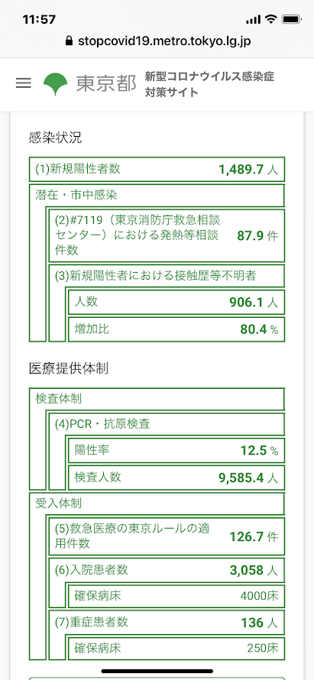This screenshot has width=314, height=680.
Task: Click the 陽性率 12.5% cell
Action: (177, 451)
